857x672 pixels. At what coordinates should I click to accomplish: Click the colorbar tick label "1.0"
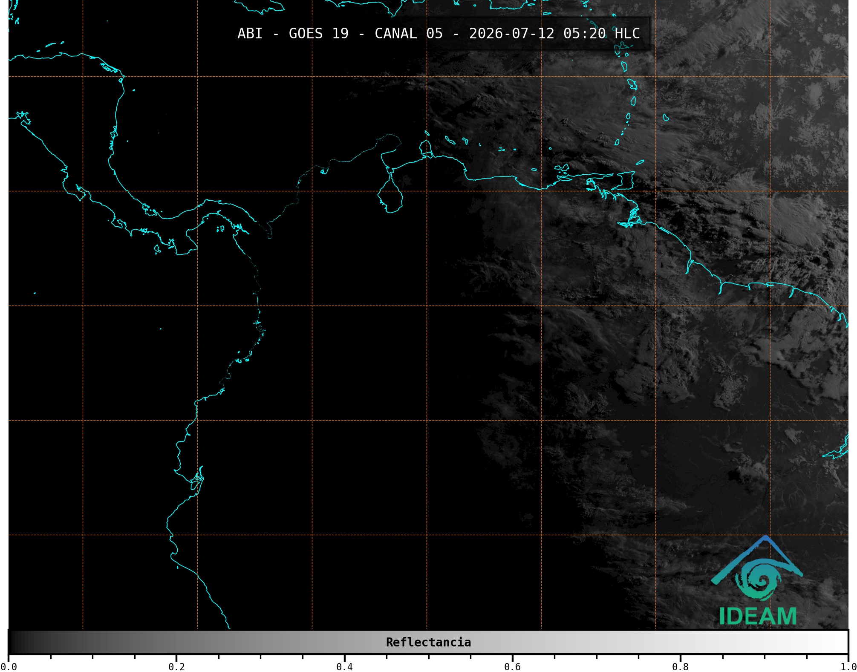[x=848, y=667]
